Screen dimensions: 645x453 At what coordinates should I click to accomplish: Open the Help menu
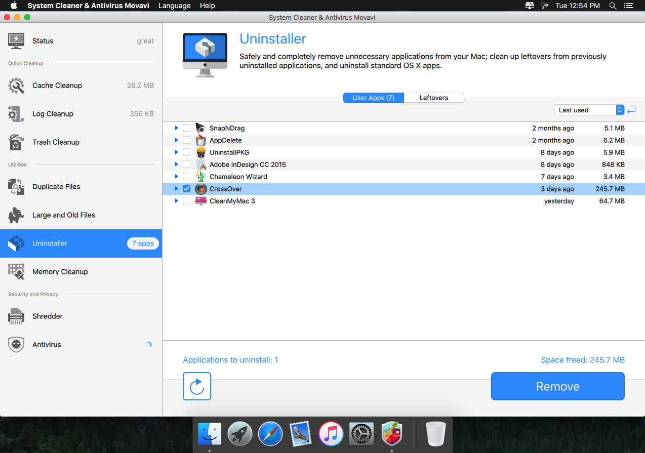tap(208, 6)
